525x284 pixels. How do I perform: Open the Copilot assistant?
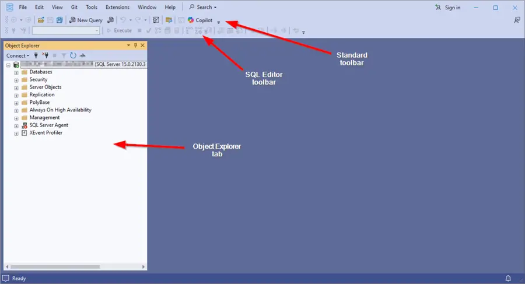point(200,20)
